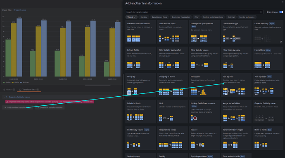
Task: Select the Time series to table card
Action: click(x=236, y=156)
